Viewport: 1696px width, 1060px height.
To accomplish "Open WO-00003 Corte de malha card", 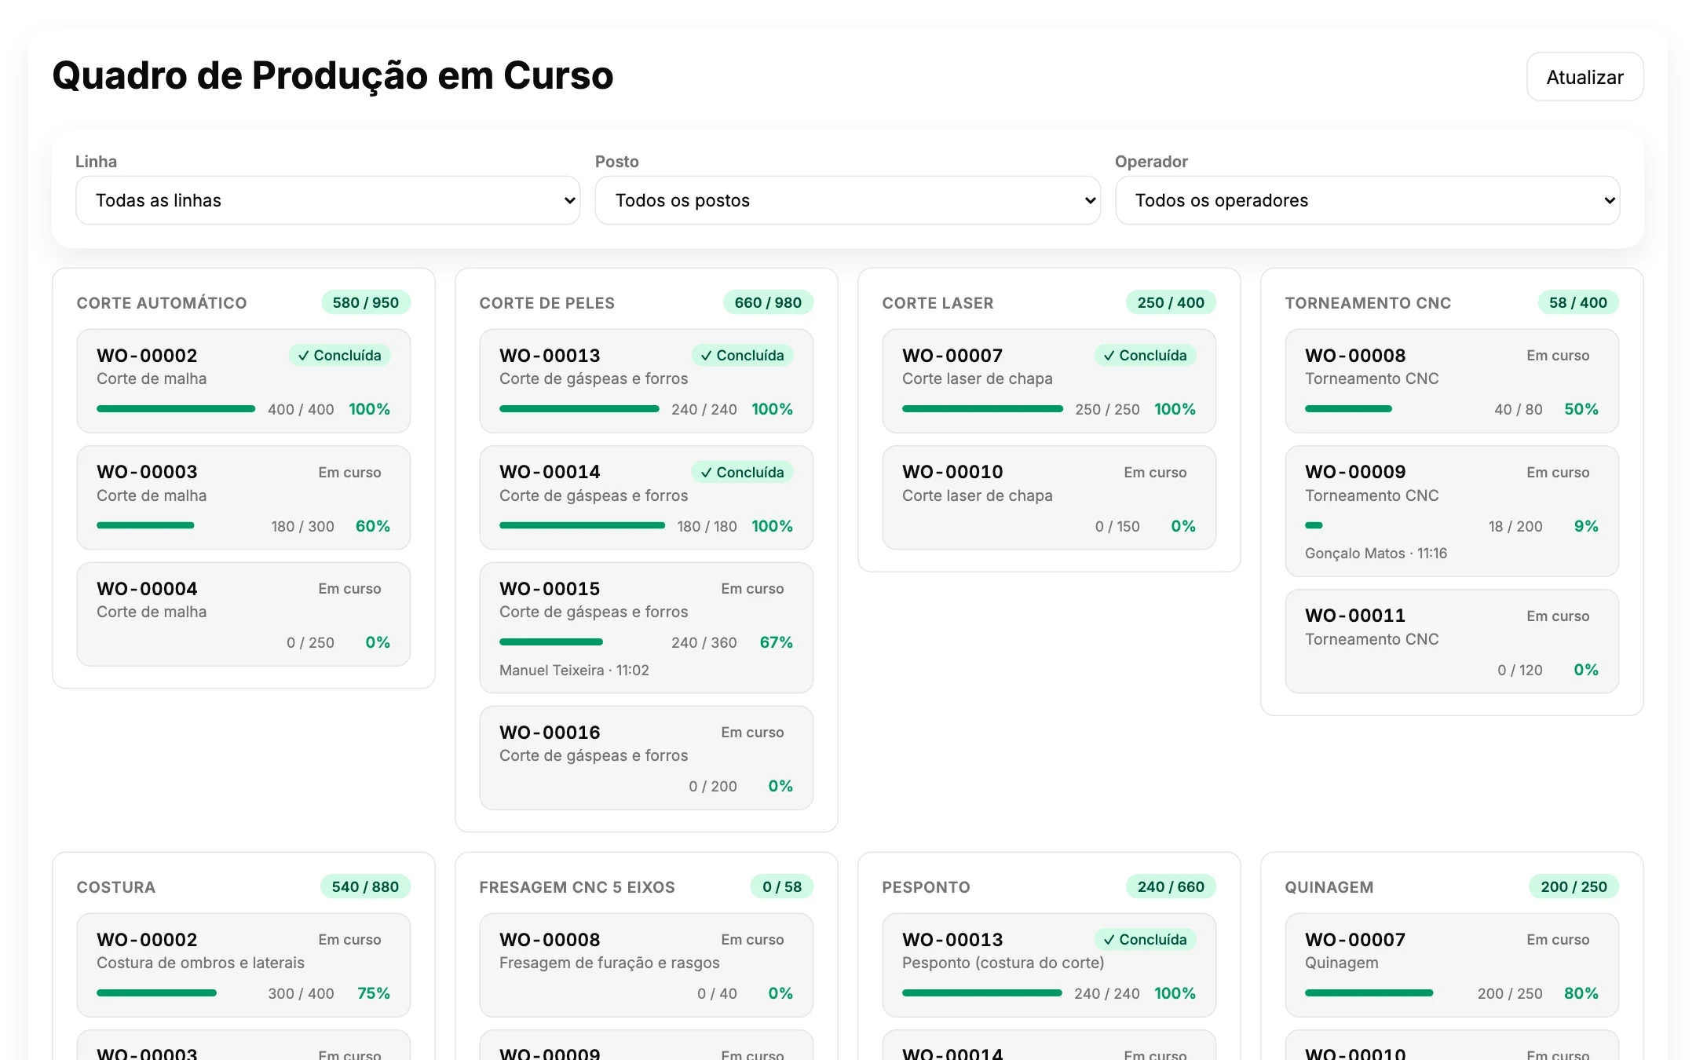I will [x=243, y=498].
